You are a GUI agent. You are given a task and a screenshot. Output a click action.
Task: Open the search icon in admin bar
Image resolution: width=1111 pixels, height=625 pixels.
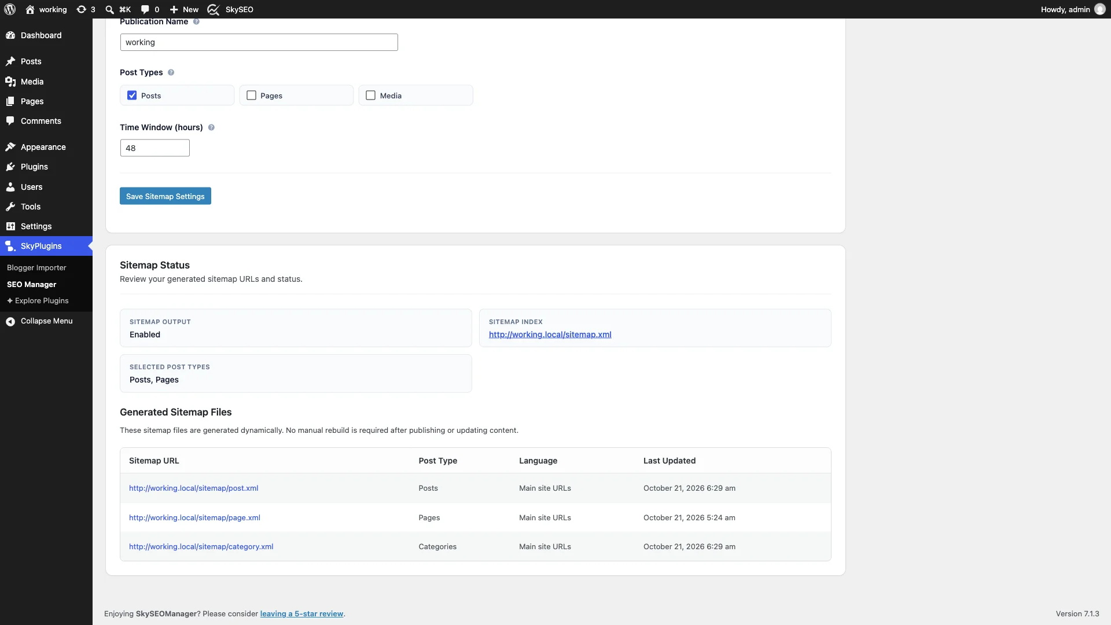tap(109, 9)
